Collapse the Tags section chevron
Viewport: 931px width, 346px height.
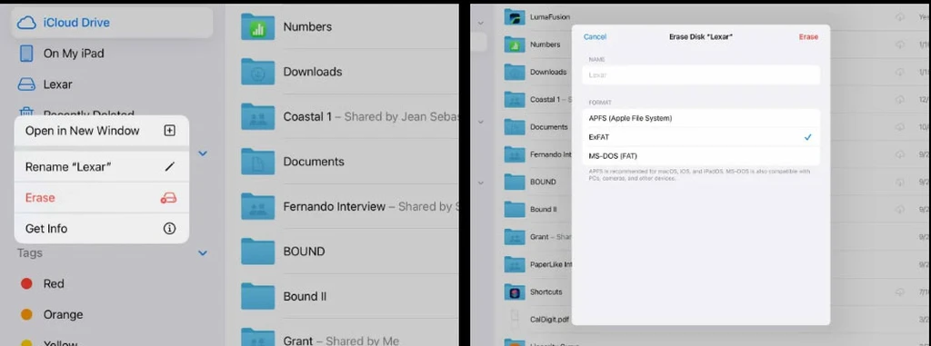pos(203,252)
